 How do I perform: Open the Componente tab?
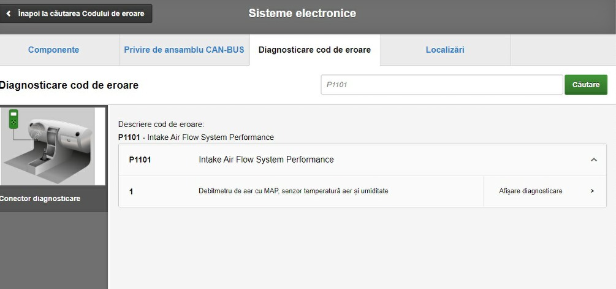tap(53, 50)
